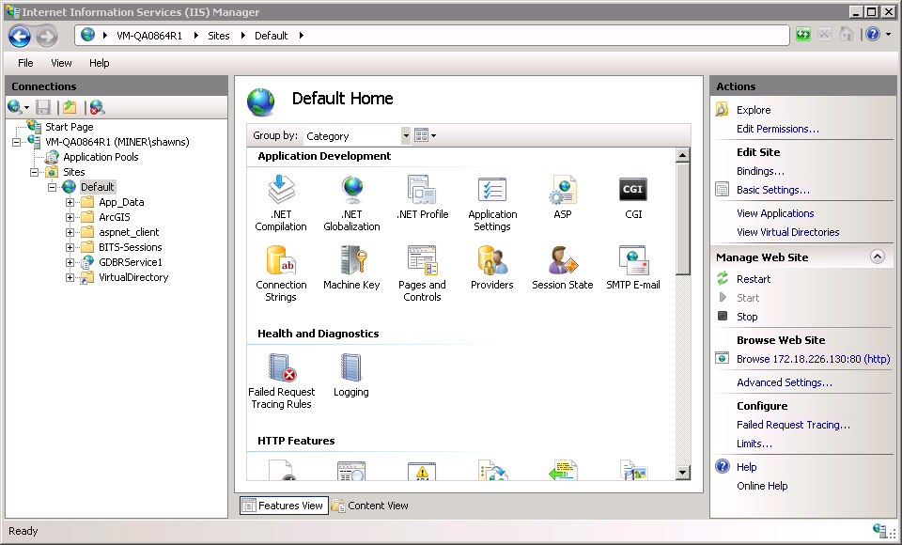This screenshot has height=545, width=902.
Task: Open the .NET Globalization feature
Action: pos(351,203)
